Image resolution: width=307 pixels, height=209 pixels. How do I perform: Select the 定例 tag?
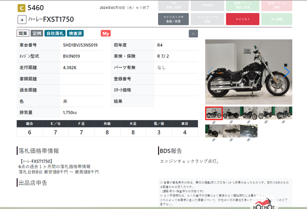(37, 34)
